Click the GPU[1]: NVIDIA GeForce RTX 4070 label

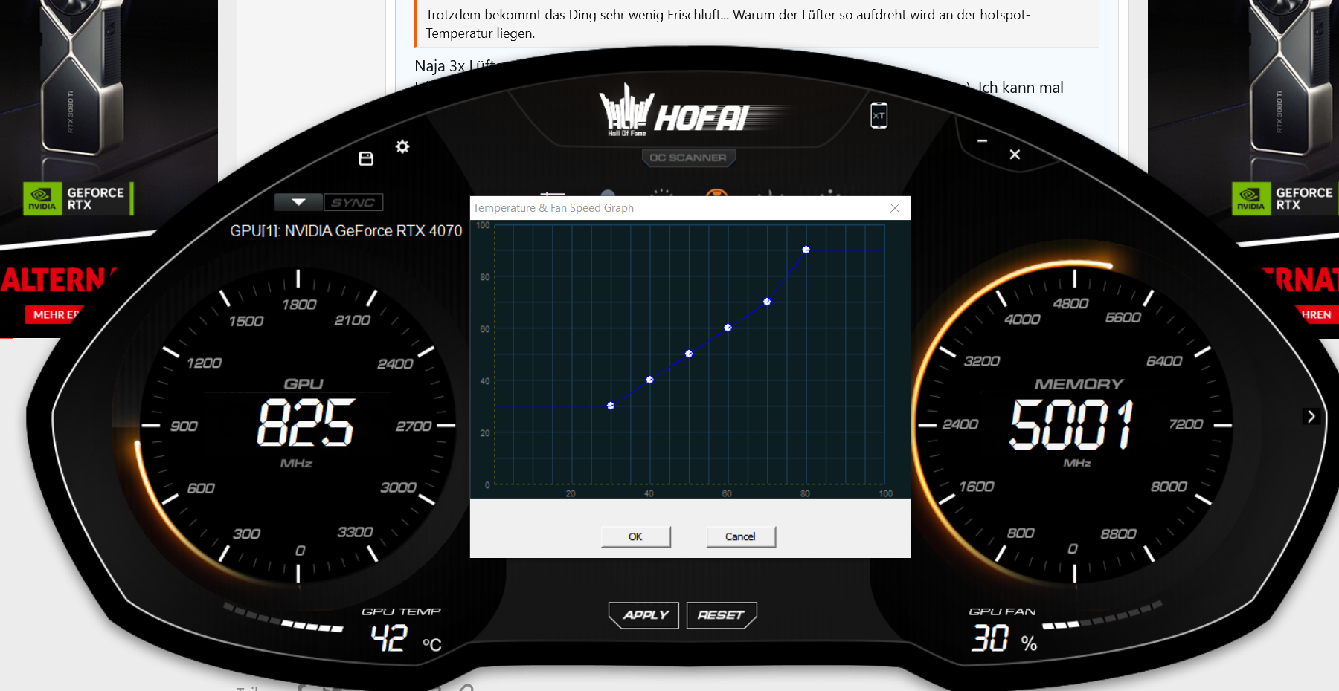click(346, 231)
